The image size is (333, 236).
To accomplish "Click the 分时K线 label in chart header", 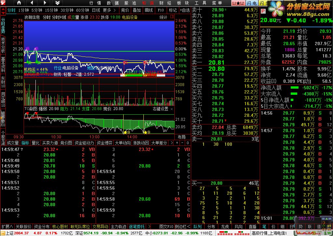I will [59, 17].
